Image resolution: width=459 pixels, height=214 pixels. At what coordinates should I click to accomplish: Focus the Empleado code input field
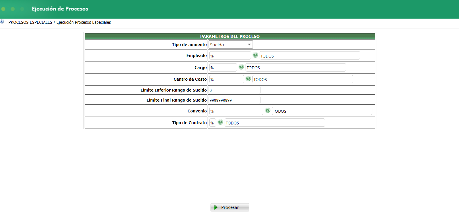[x=230, y=56]
